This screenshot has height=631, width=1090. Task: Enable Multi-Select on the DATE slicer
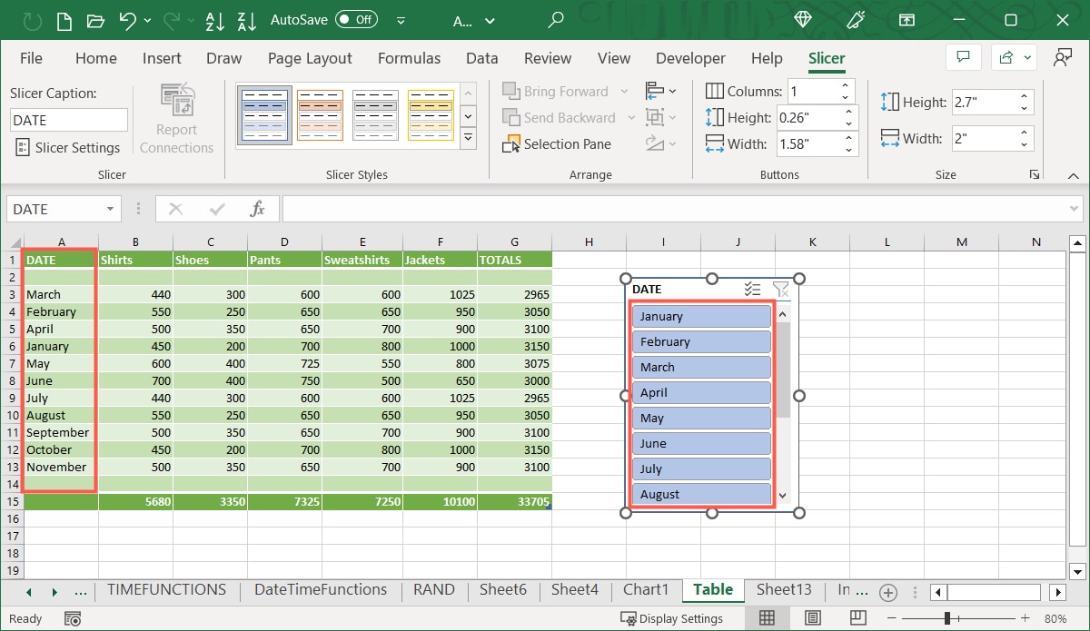[751, 289]
